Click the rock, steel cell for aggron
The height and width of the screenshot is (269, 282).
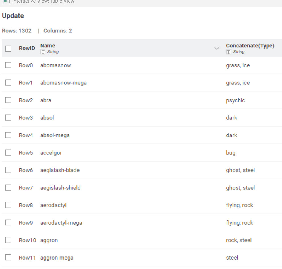[x=239, y=240]
